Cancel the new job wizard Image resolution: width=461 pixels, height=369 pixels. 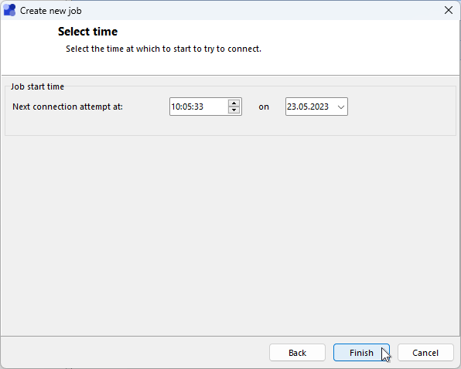[425, 353]
